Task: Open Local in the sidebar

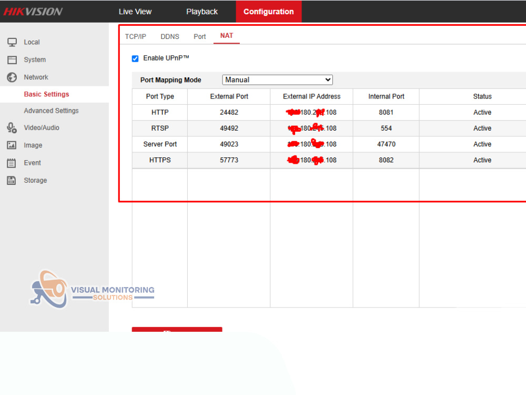Action: click(x=32, y=42)
